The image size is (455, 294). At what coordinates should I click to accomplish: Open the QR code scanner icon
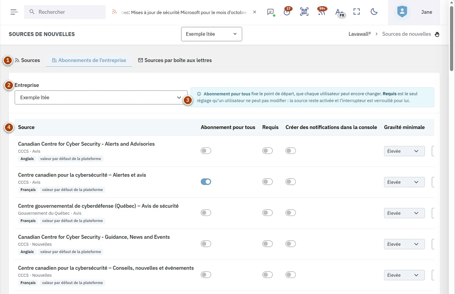304,12
